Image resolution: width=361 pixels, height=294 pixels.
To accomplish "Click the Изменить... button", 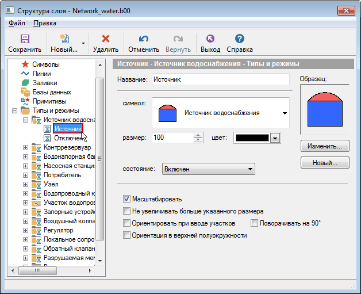I will [325, 146].
